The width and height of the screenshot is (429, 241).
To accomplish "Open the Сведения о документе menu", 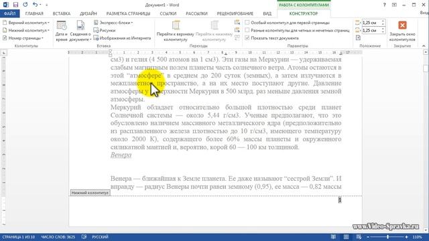I will [80, 31].
